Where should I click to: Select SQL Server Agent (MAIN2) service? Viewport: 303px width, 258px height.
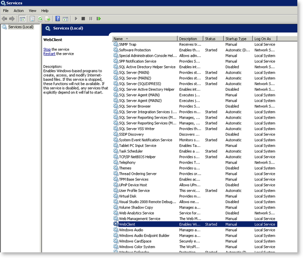pyautogui.click(x=195, y=101)
